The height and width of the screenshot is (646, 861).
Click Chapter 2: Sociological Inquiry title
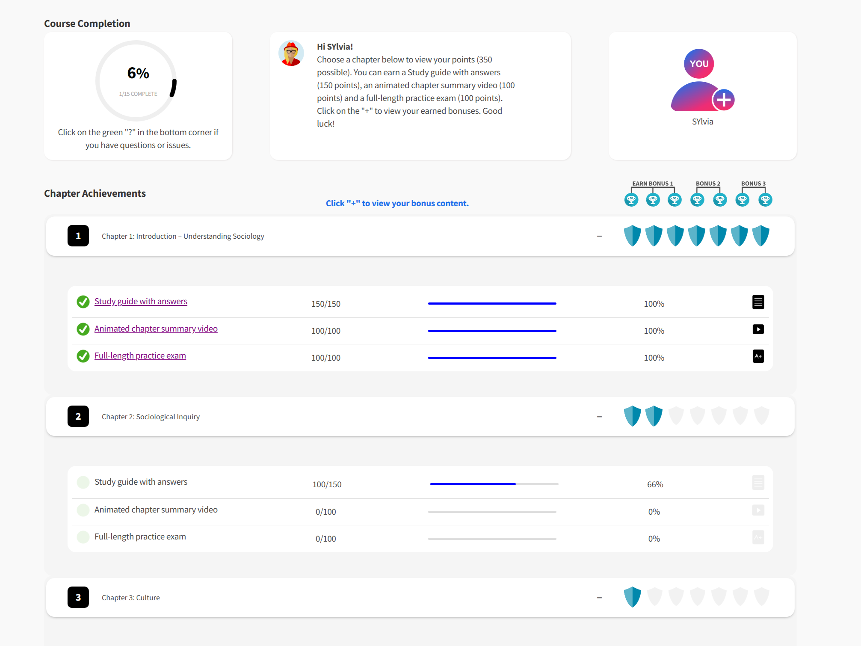click(151, 417)
